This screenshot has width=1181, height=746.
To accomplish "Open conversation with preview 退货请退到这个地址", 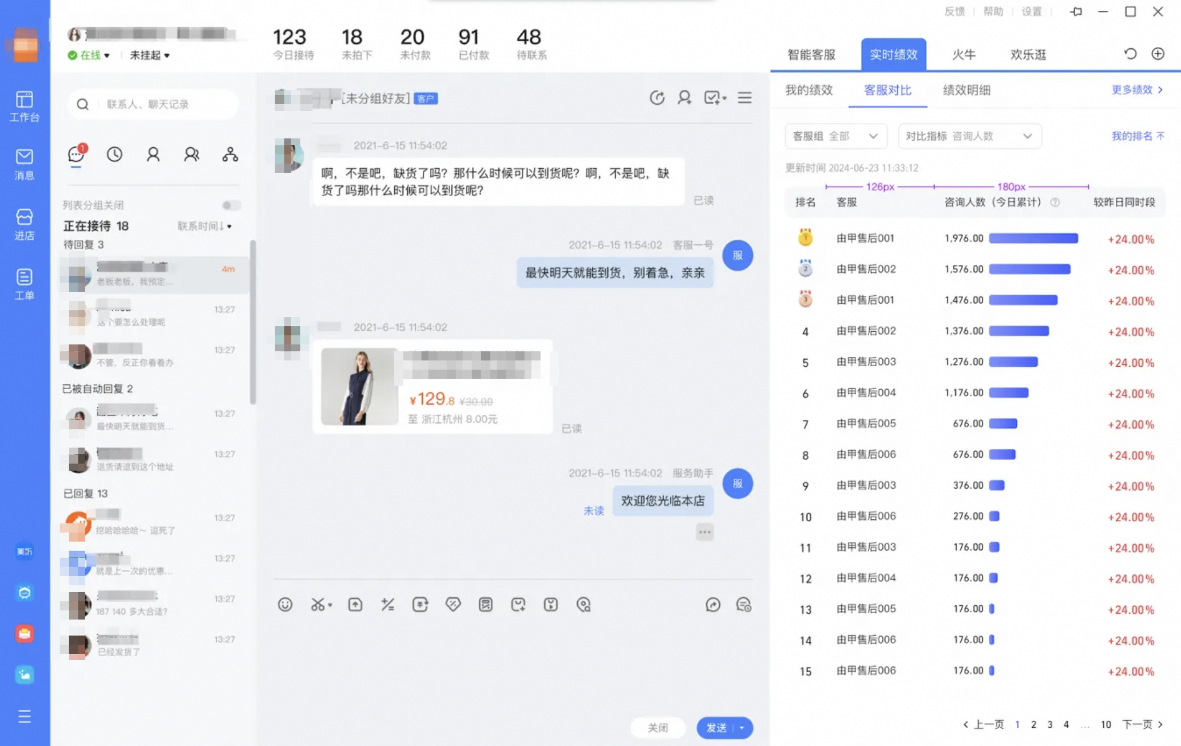I will (153, 460).
